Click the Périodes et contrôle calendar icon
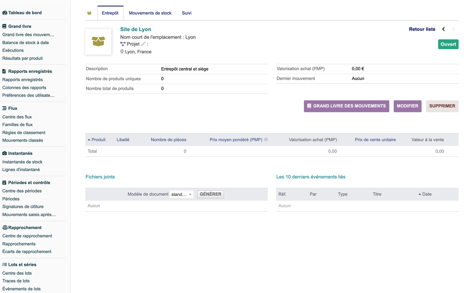Image resolution: width=474 pixels, height=293 pixels. pyautogui.click(x=4, y=183)
